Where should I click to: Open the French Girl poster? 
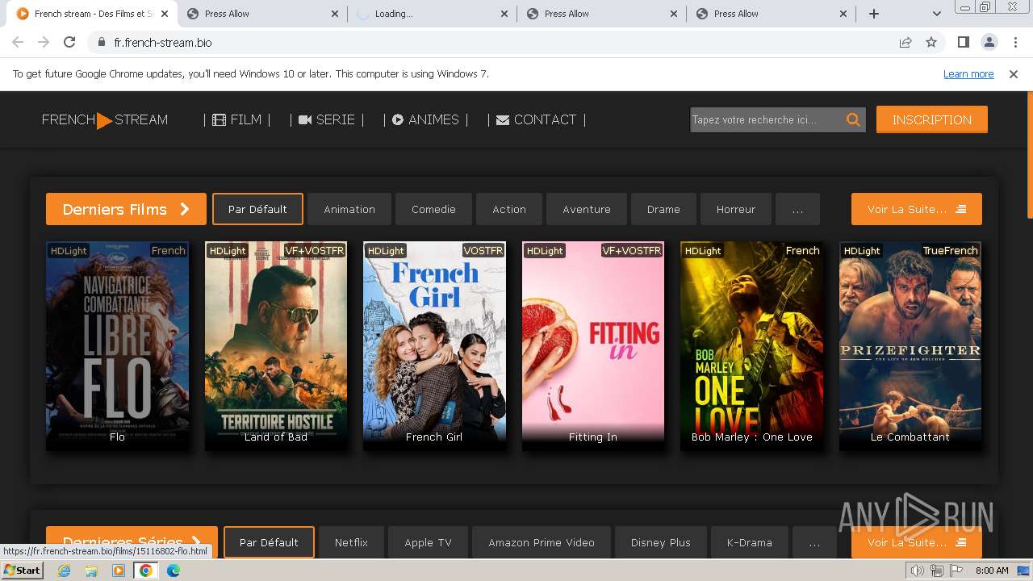click(x=434, y=345)
